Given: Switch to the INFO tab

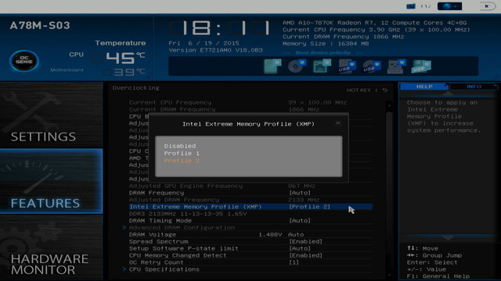Looking at the screenshot, I should pos(474,87).
